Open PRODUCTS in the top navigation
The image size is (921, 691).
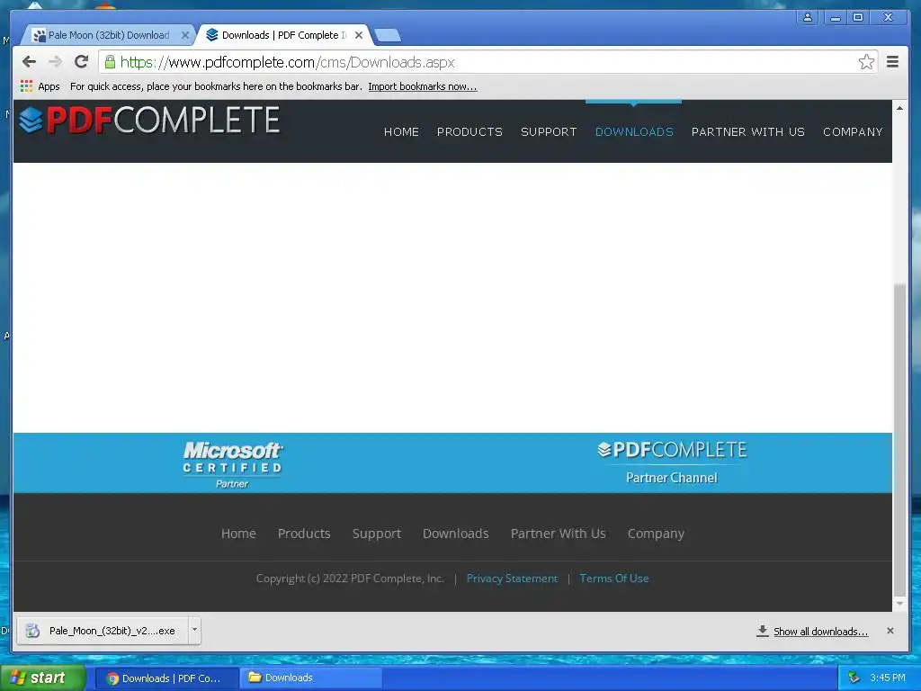pos(469,132)
